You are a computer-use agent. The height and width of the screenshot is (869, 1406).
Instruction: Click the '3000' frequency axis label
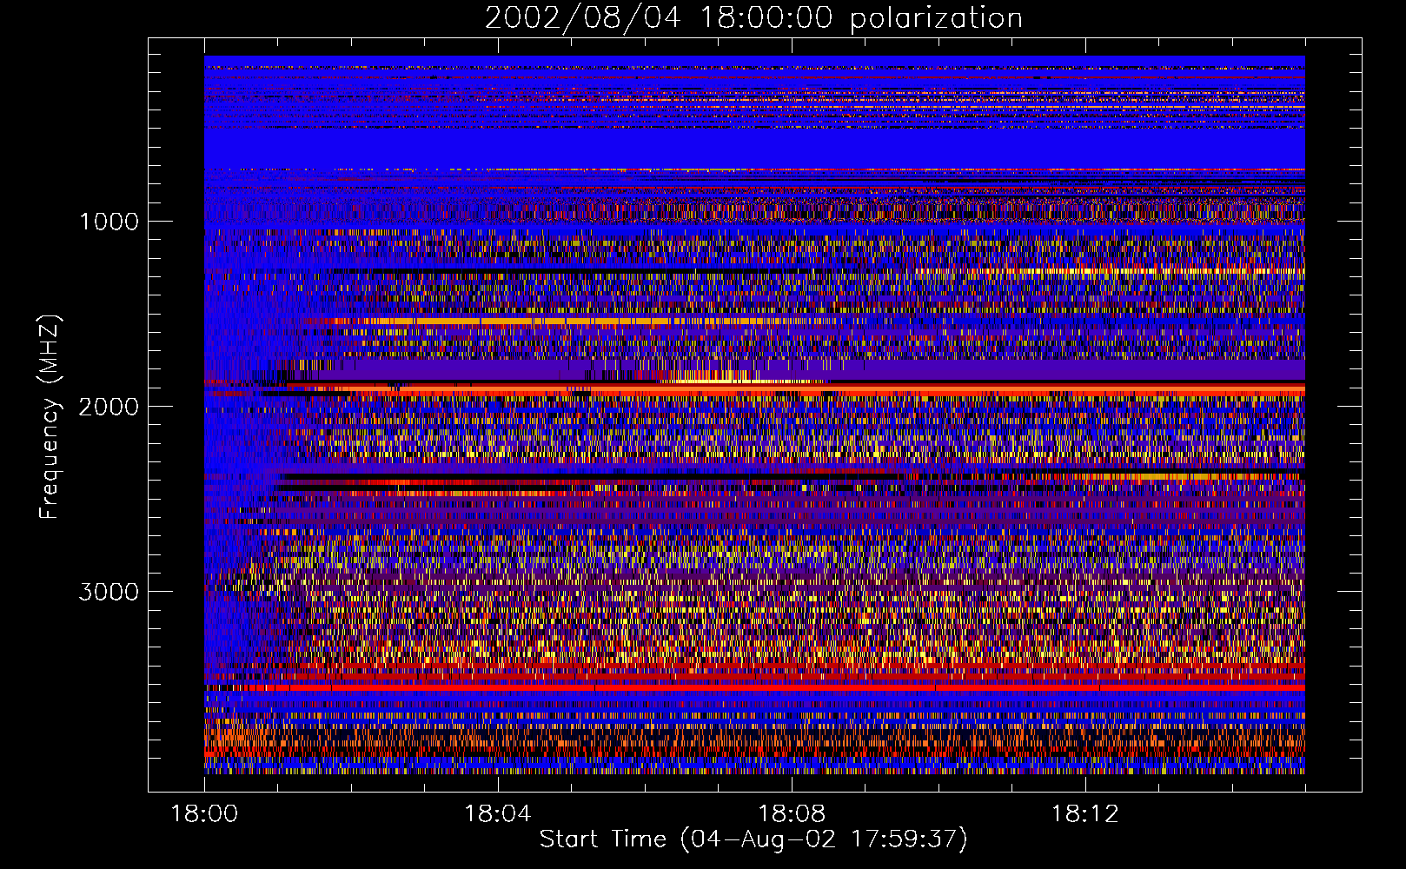click(x=109, y=592)
